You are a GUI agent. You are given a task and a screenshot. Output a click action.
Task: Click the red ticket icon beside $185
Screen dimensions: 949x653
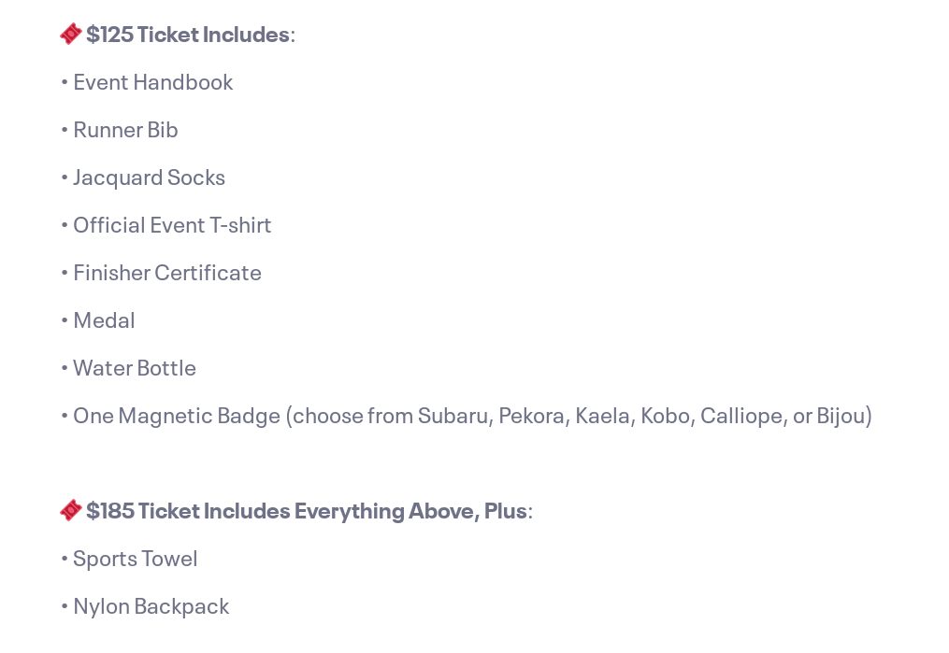[x=71, y=510]
